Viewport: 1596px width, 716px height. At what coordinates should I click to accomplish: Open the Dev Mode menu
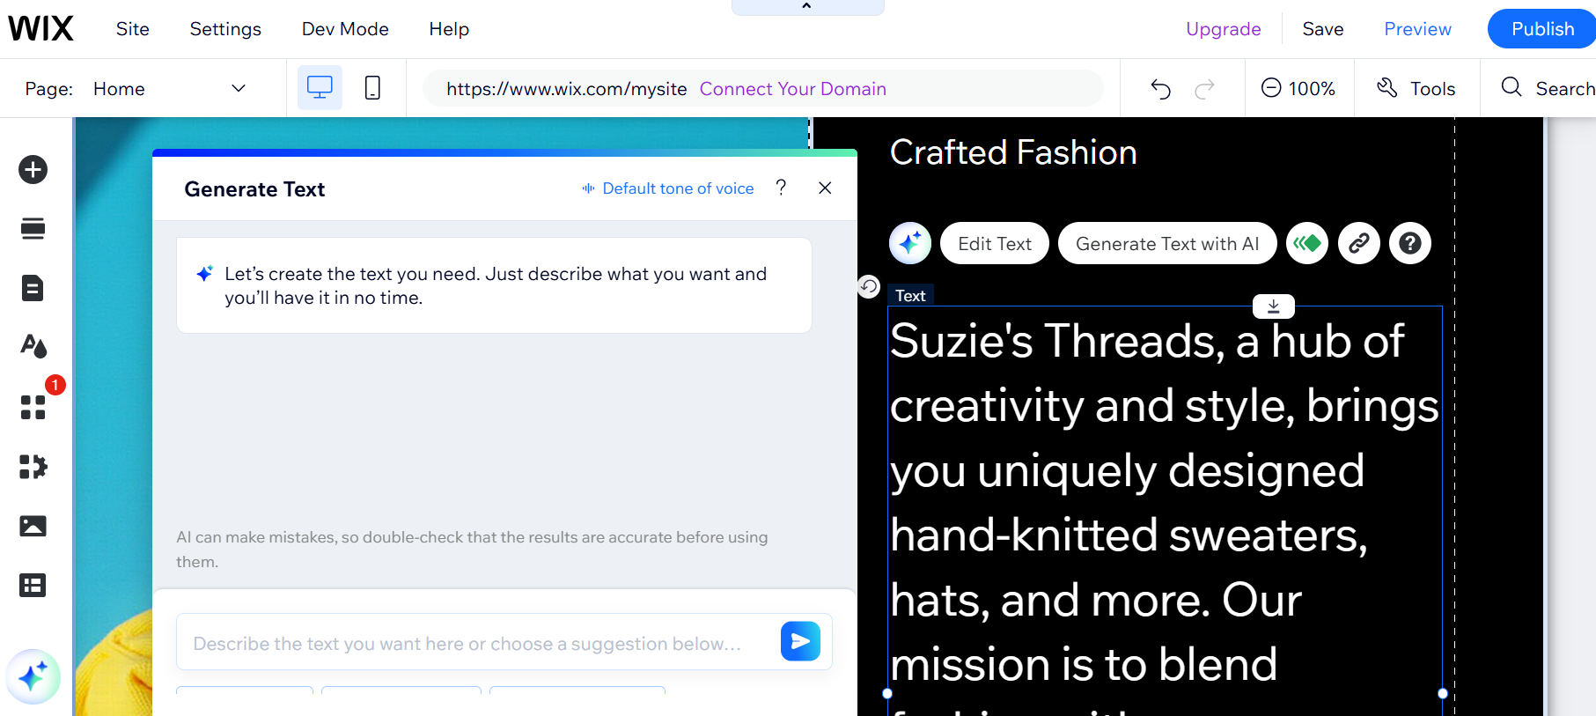click(345, 29)
